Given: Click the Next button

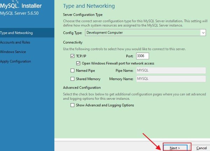Looking at the screenshot, I should coord(175,148).
